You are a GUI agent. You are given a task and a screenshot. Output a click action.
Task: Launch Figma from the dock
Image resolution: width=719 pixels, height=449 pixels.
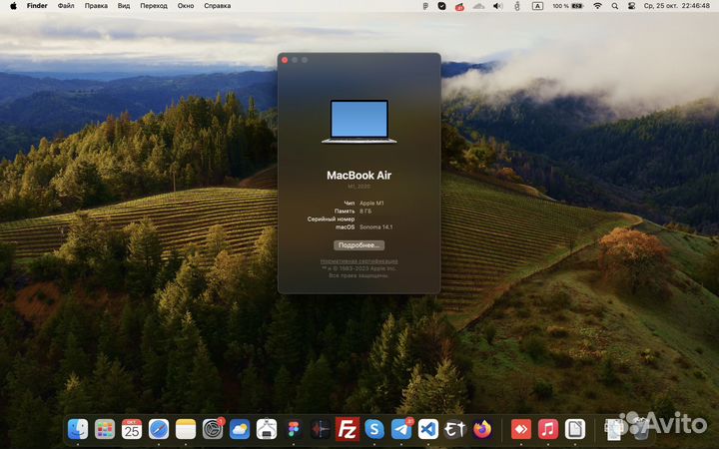pos(294,429)
